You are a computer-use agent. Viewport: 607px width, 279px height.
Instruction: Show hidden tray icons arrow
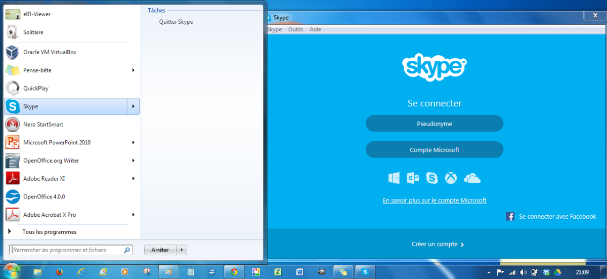[x=489, y=272]
